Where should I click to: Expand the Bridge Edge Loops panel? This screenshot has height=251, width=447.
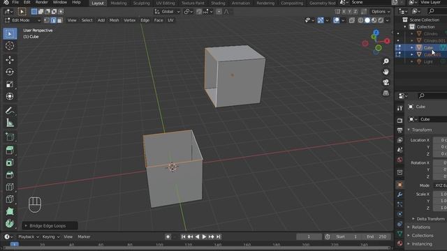tap(50, 226)
